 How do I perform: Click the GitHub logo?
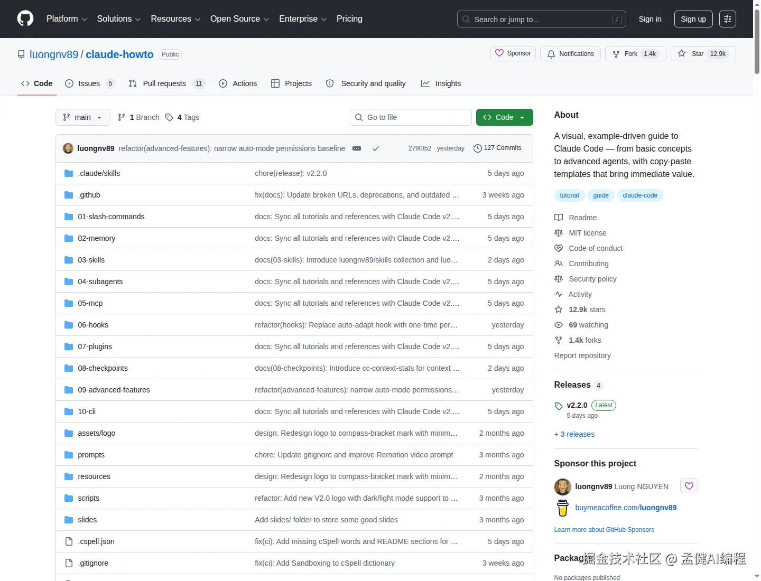[x=25, y=18]
